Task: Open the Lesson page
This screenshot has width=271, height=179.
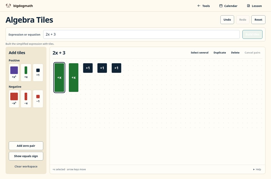Action: [254, 6]
